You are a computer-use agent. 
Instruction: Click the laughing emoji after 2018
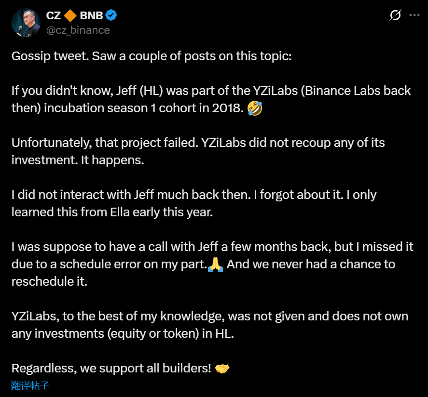(x=256, y=108)
